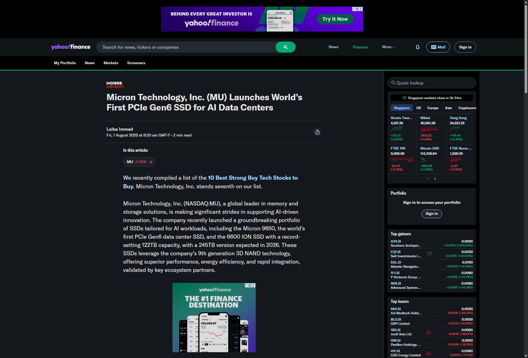
Task: Open the 596.SI top loser
Action: (x=431, y=342)
